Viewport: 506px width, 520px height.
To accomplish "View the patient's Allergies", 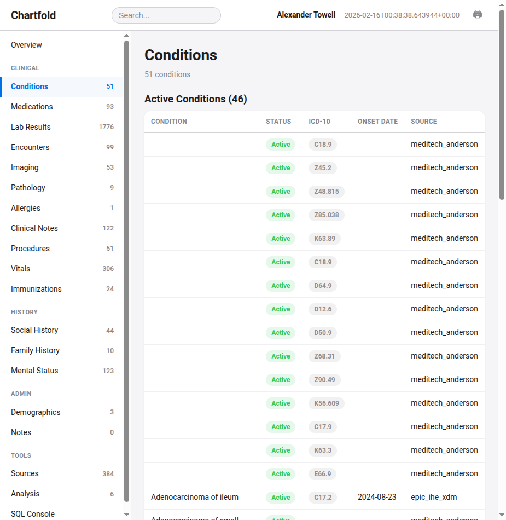I will pyautogui.click(x=26, y=208).
